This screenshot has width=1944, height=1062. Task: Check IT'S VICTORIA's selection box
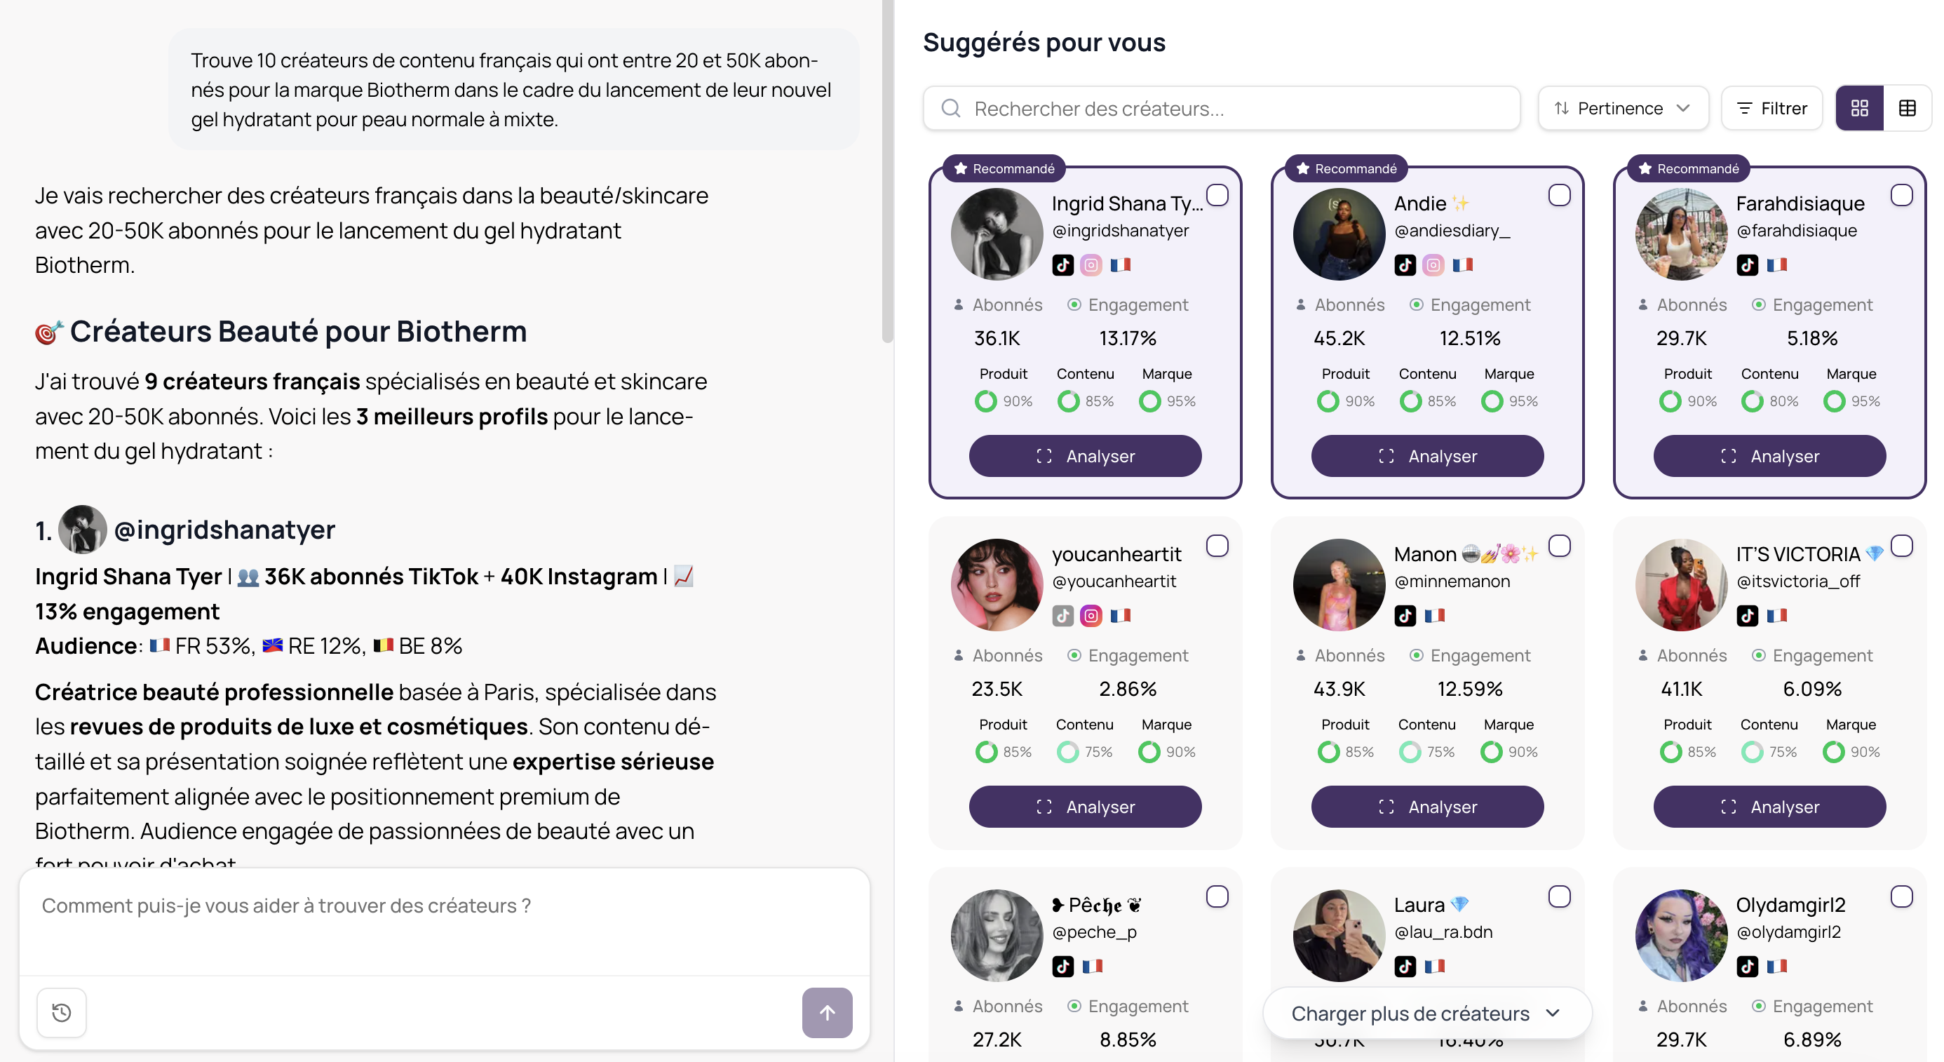point(1903,545)
